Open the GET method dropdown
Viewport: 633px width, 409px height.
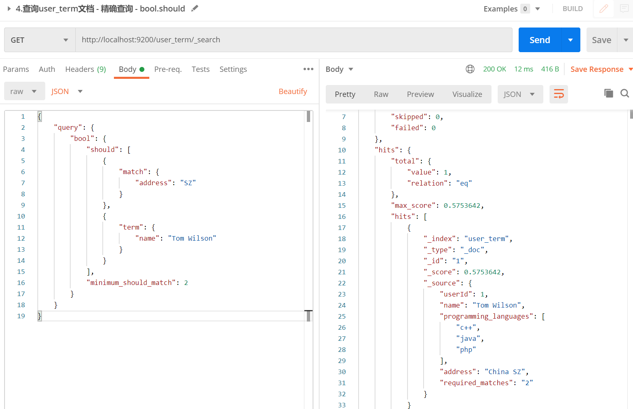coord(40,40)
